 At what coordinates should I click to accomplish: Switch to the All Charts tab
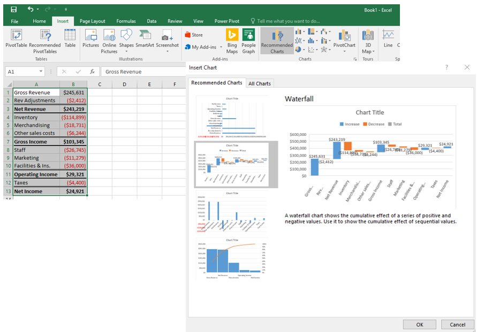(x=259, y=83)
